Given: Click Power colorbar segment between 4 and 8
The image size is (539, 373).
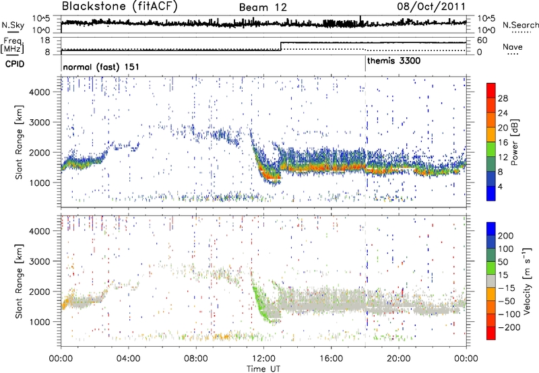Looking at the screenshot, I should (x=491, y=178).
